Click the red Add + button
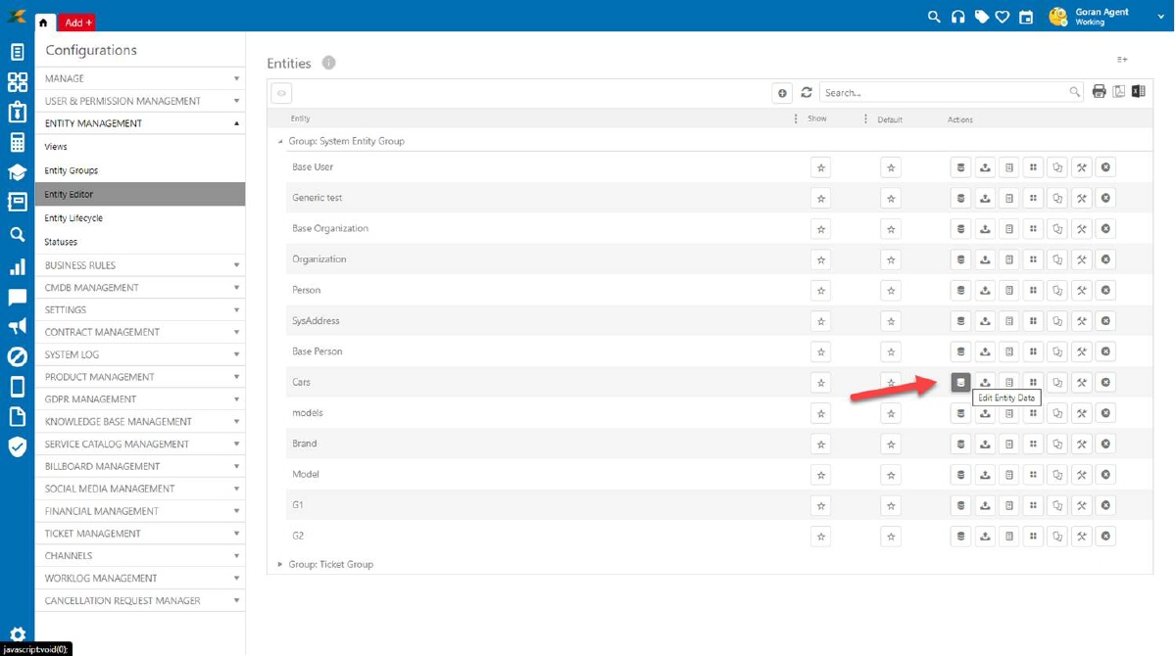1175x656 pixels. tap(77, 23)
